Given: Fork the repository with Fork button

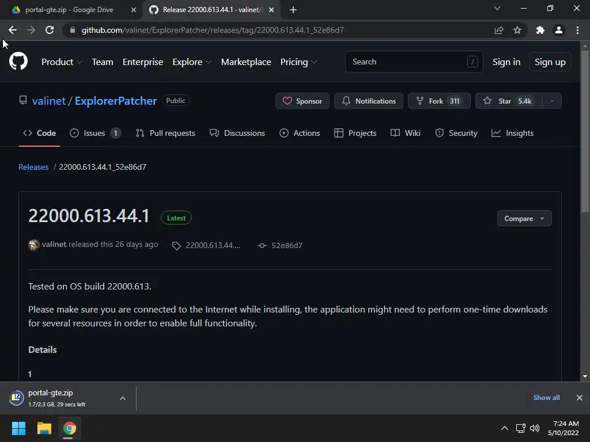Looking at the screenshot, I should point(439,101).
